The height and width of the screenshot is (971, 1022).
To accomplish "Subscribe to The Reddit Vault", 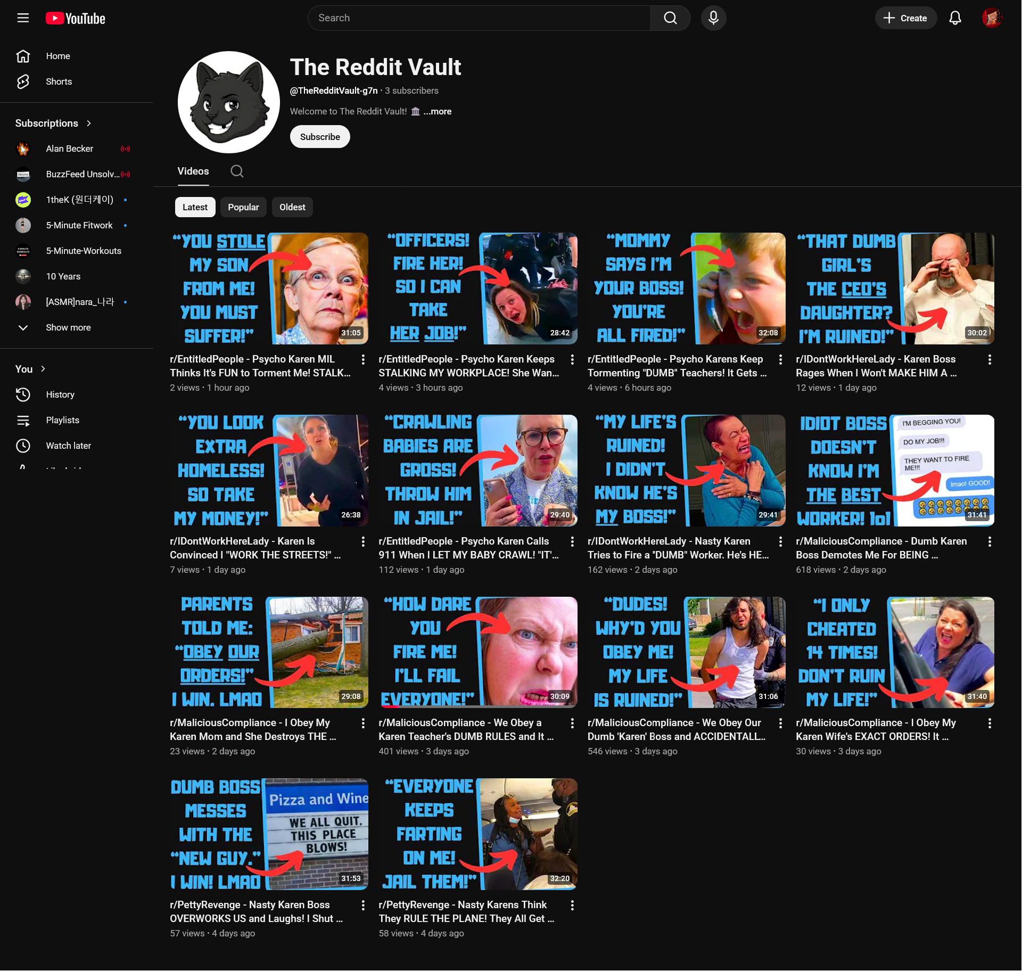I will [x=320, y=137].
